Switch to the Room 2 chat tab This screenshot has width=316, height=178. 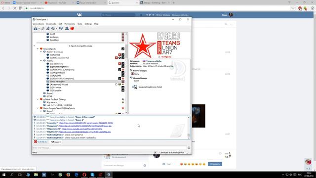pos(56,142)
